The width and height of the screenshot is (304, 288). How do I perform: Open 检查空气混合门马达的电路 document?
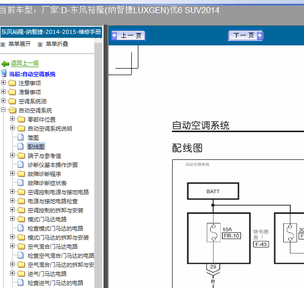pos(61,256)
